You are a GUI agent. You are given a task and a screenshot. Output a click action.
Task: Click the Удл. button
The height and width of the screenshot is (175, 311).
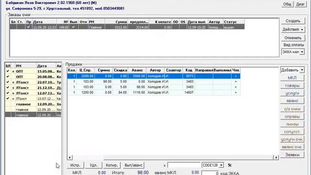click(x=93, y=165)
